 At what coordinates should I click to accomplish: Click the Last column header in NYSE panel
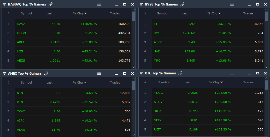point(185,13)
